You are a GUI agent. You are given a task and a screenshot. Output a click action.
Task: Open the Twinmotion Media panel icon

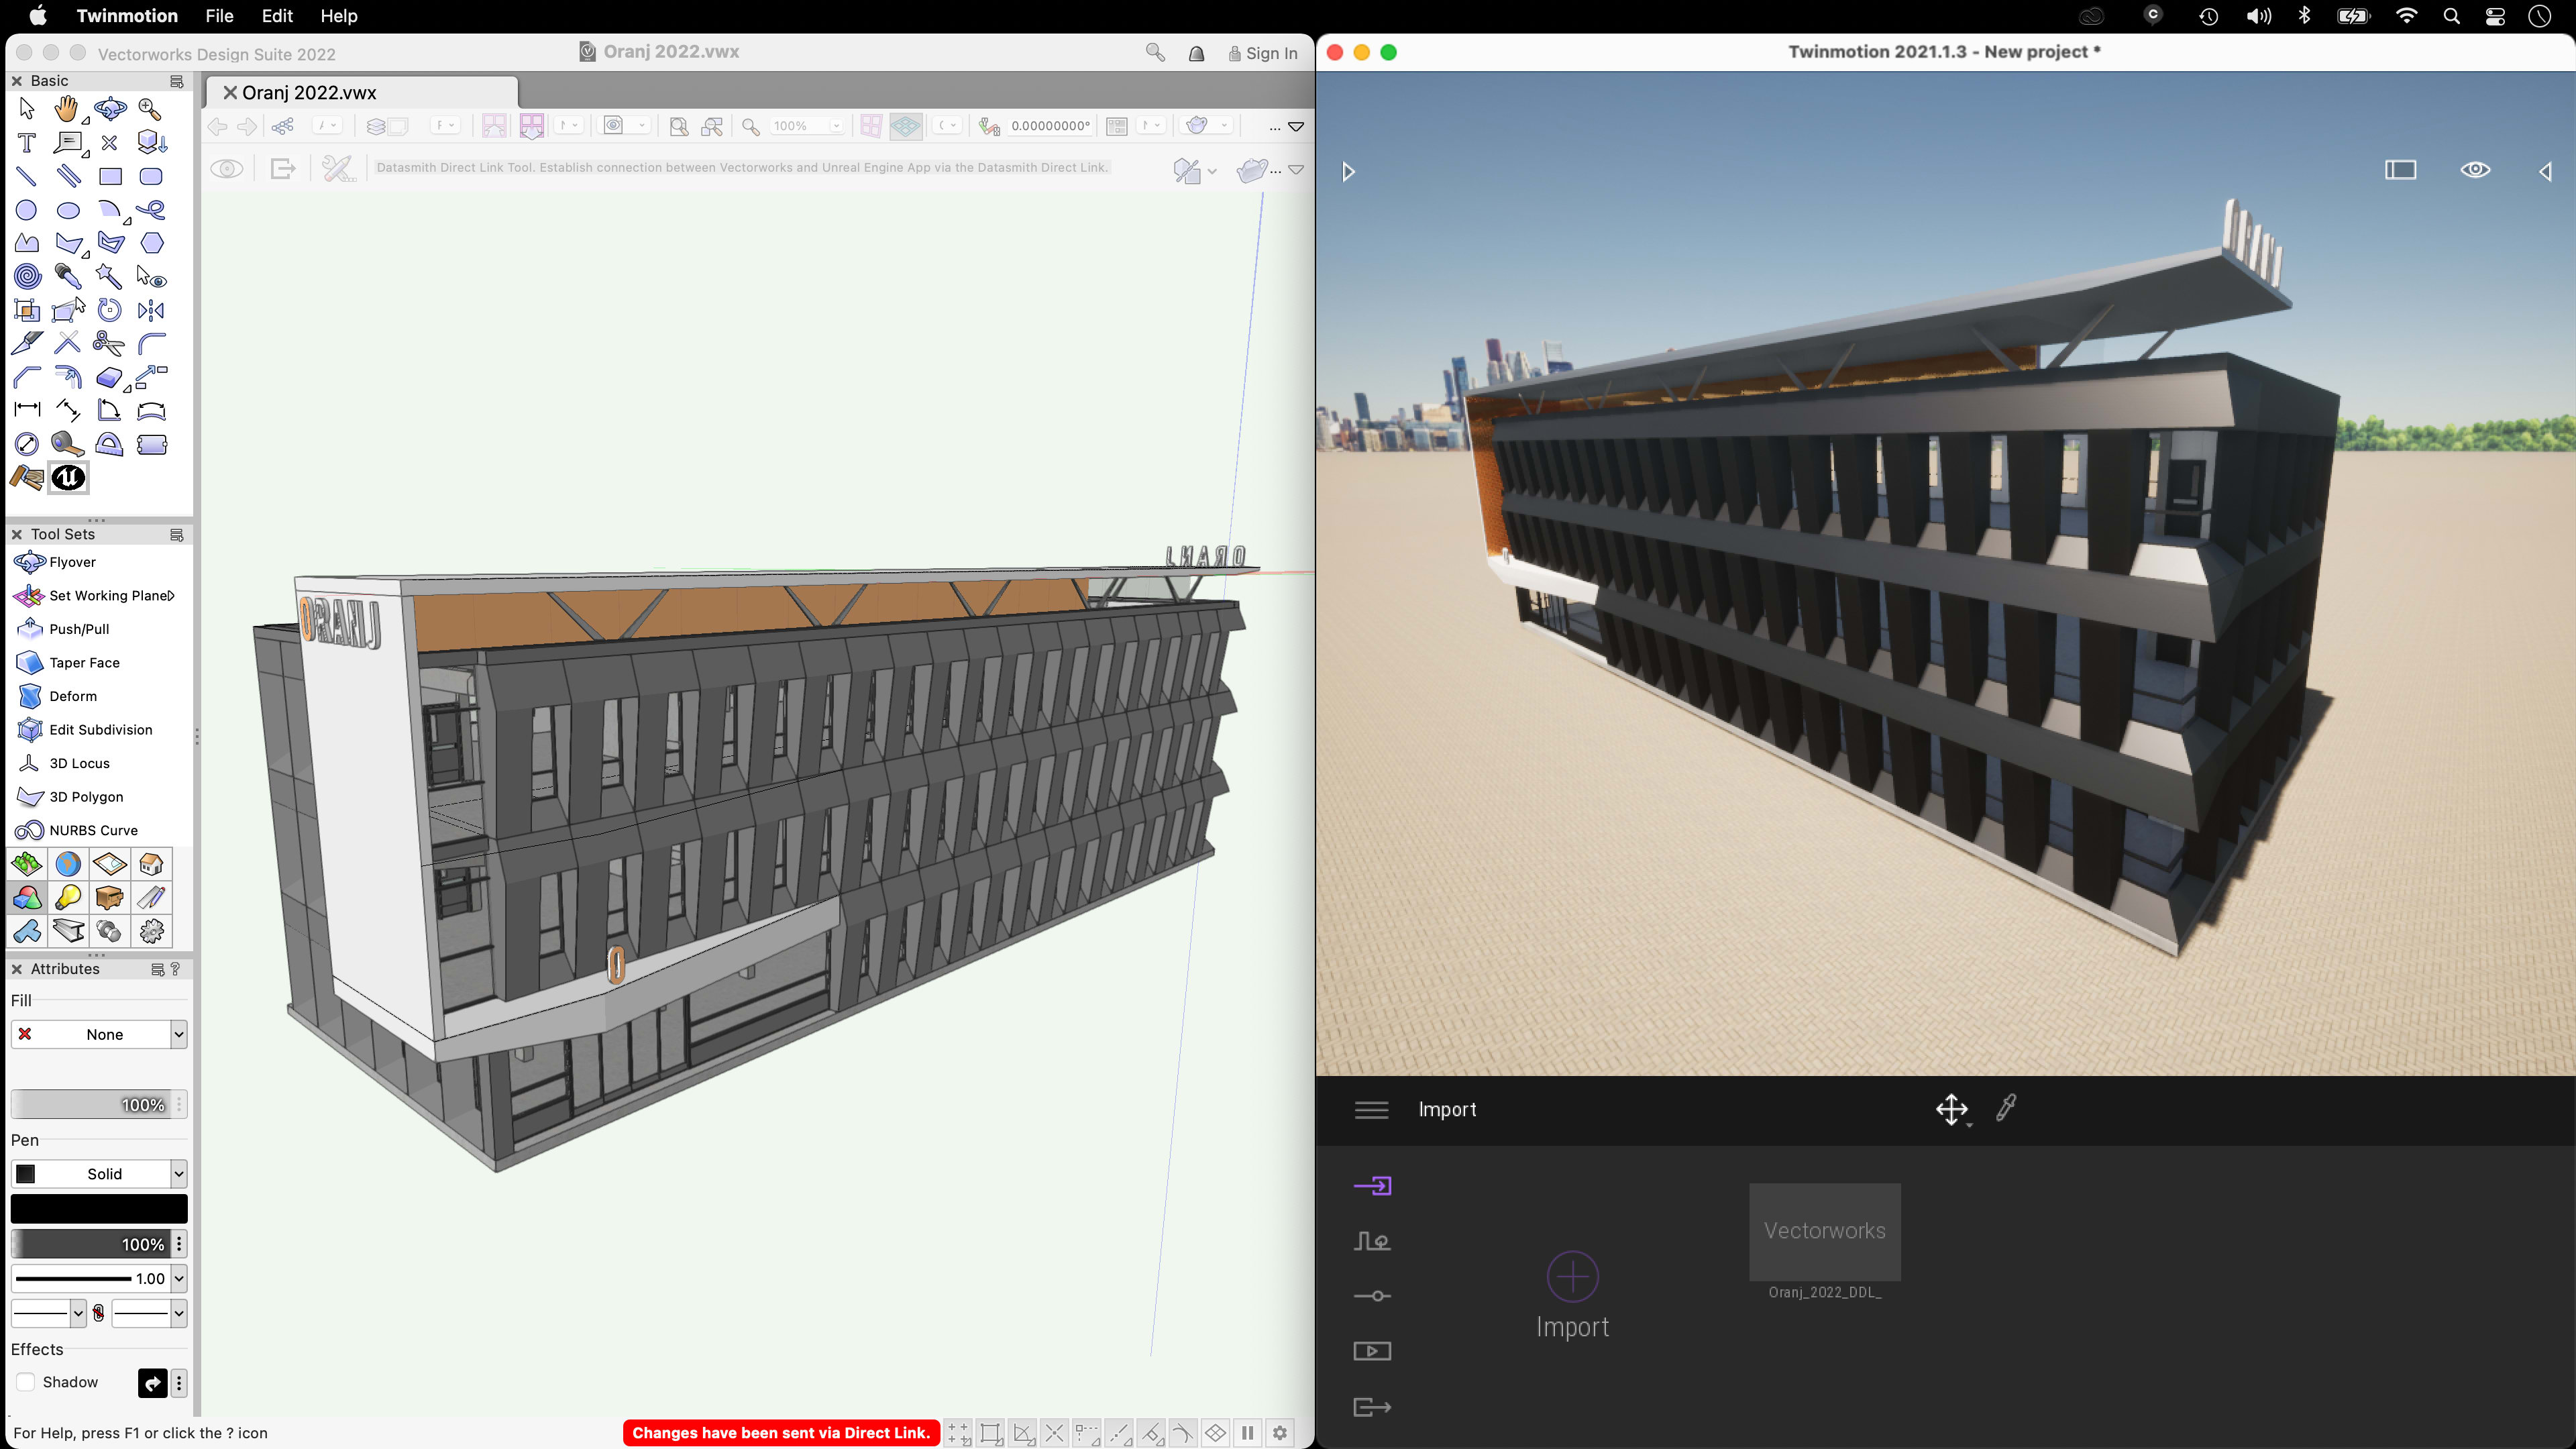click(x=1372, y=1351)
